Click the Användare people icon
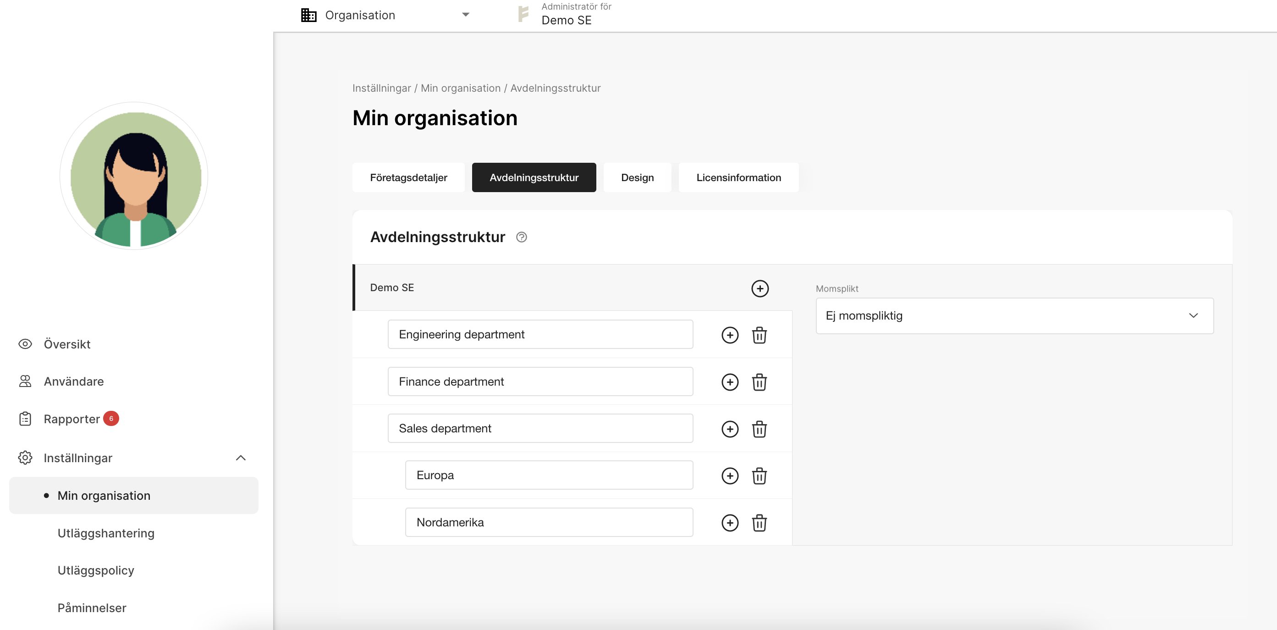This screenshot has height=630, width=1277. (x=25, y=381)
